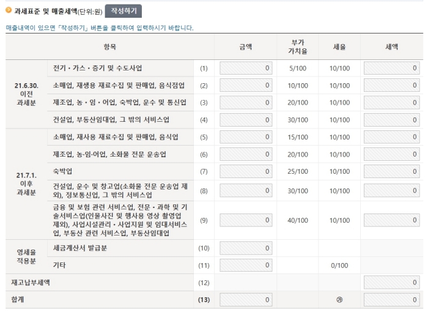
Task: Select the 금액 field for row (9)
Action: (246, 220)
